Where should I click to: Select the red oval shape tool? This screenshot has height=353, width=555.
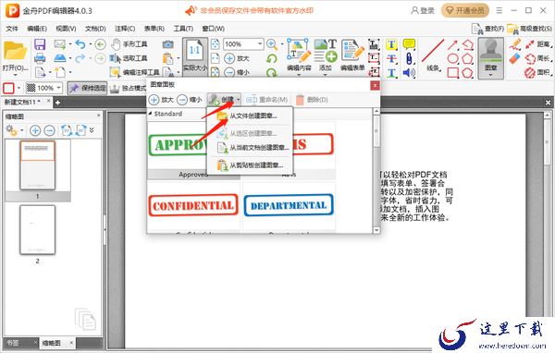(x=452, y=58)
